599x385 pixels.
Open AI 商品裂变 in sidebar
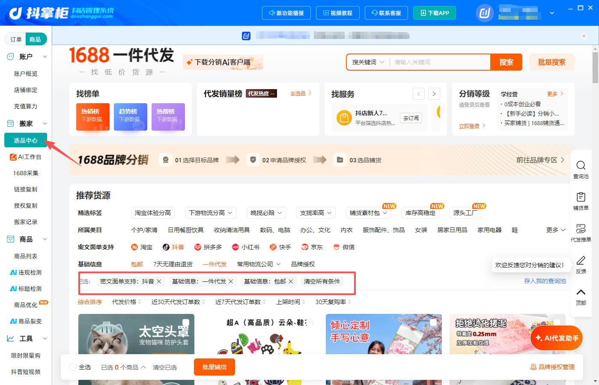click(26, 321)
